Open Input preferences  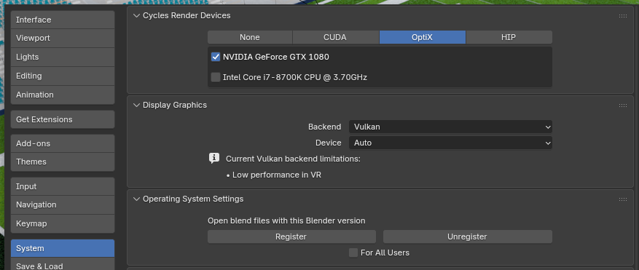63,186
